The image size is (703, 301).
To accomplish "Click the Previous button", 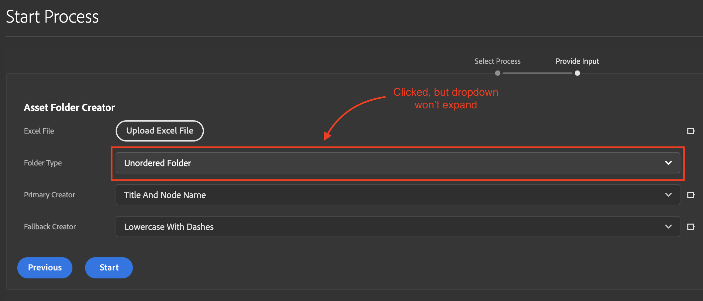I will [x=45, y=267].
